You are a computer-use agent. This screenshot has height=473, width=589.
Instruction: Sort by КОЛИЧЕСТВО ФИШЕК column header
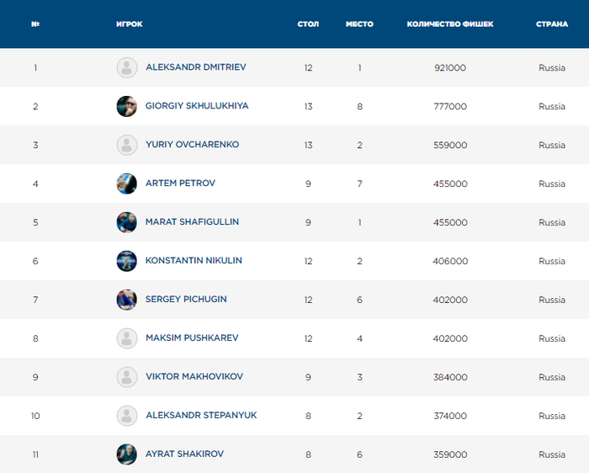coord(449,24)
